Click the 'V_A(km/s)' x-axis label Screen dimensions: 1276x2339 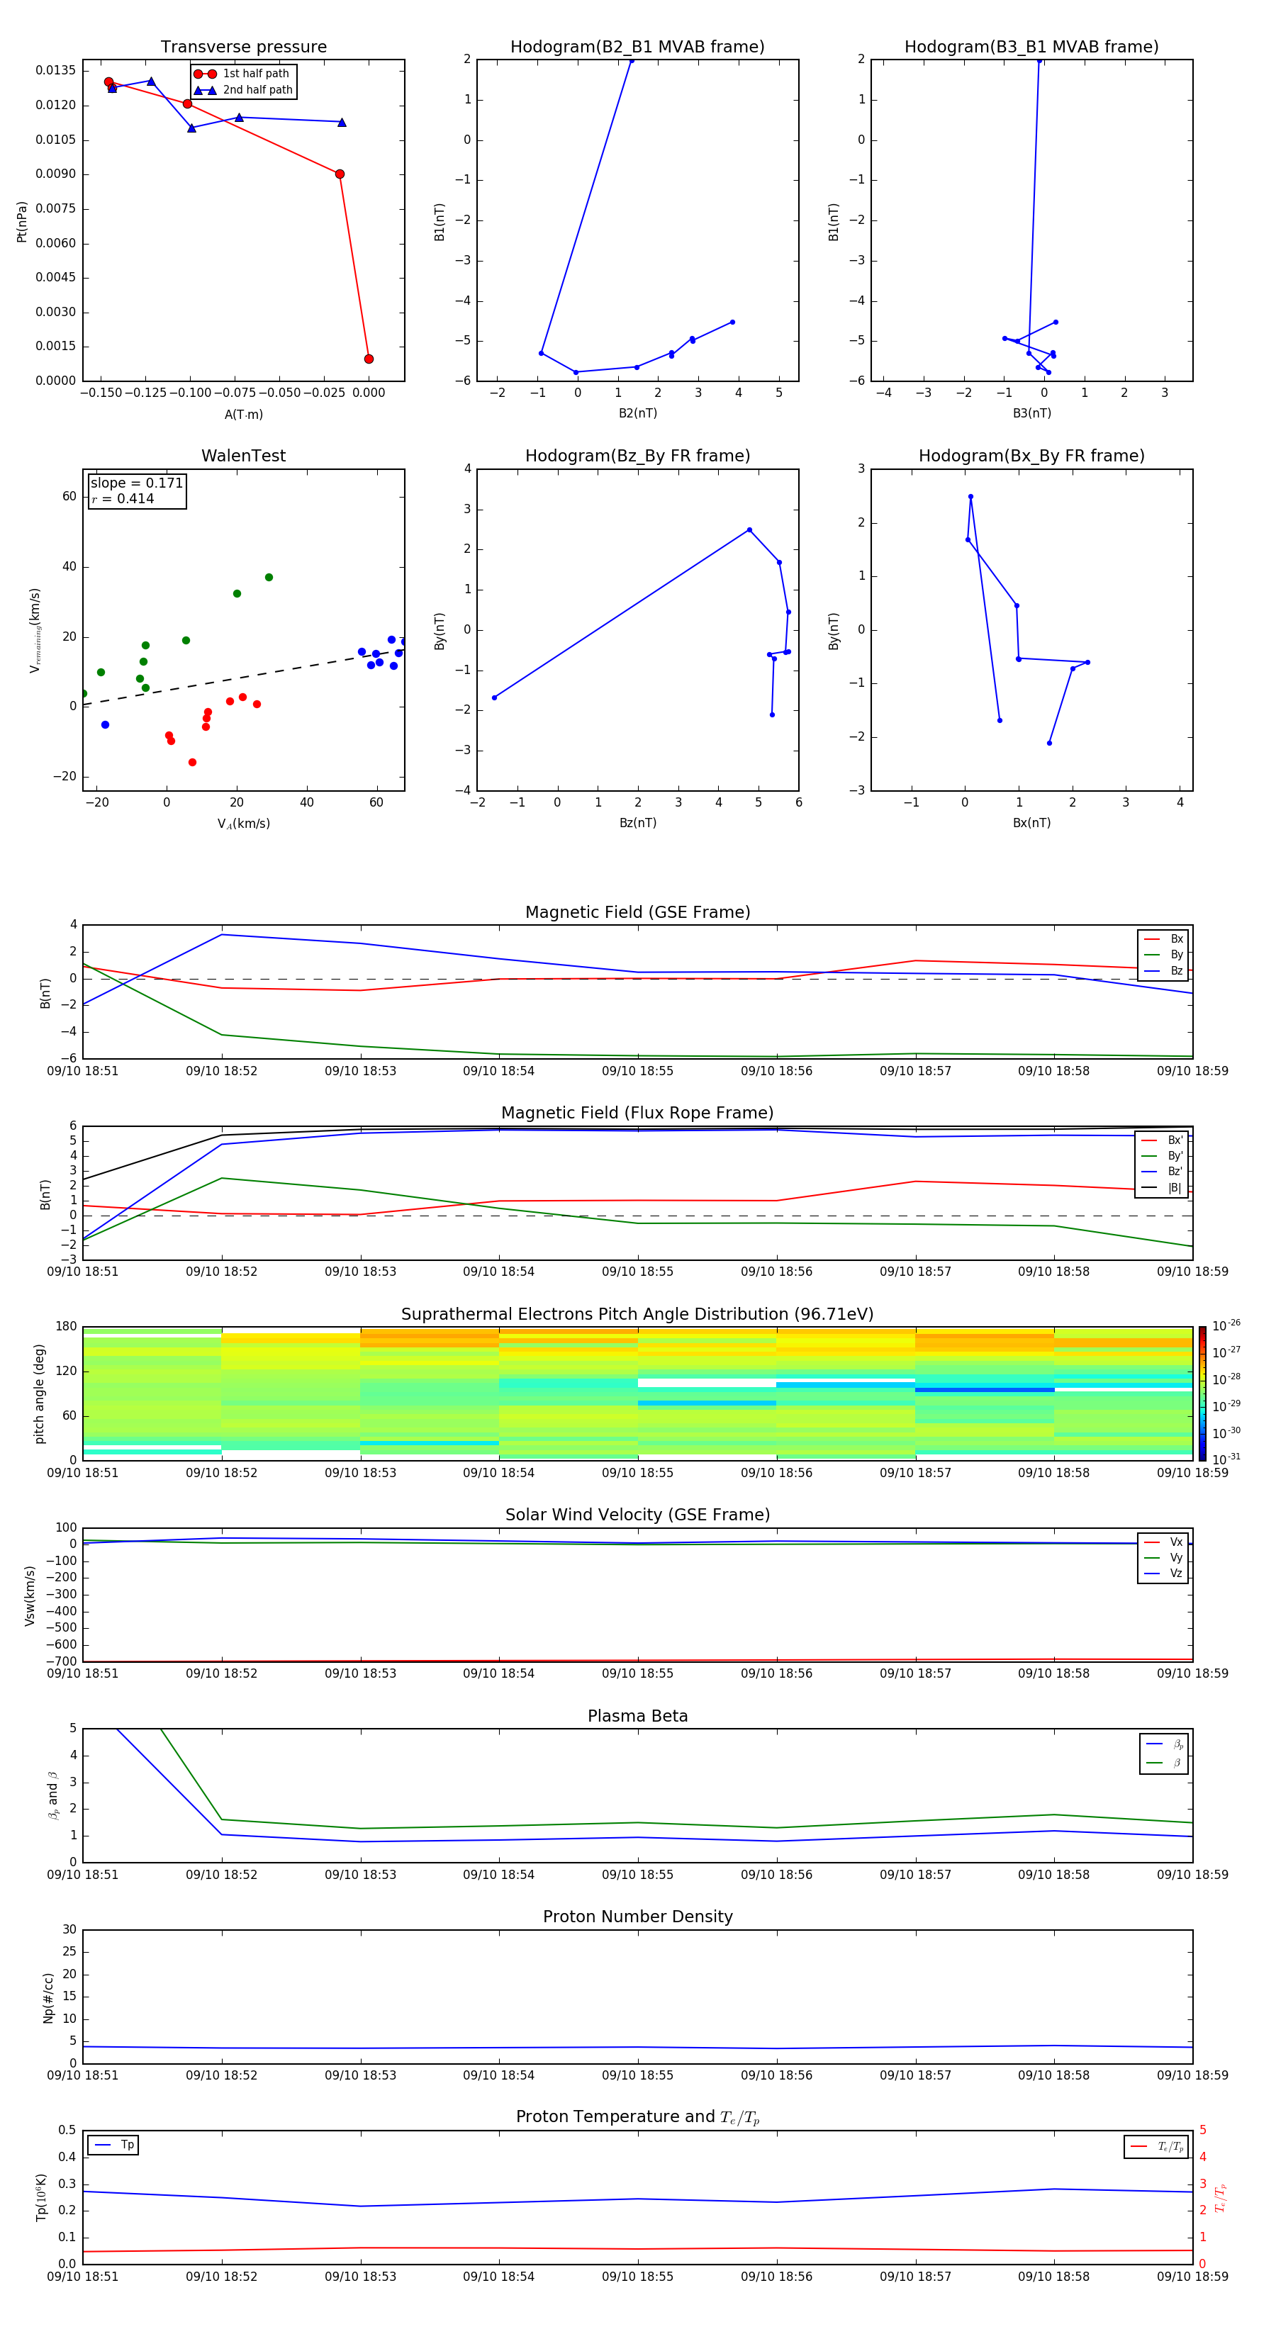pyautogui.click(x=243, y=824)
